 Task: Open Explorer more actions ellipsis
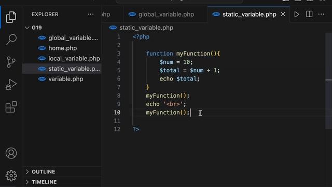[x=91, y=14]
